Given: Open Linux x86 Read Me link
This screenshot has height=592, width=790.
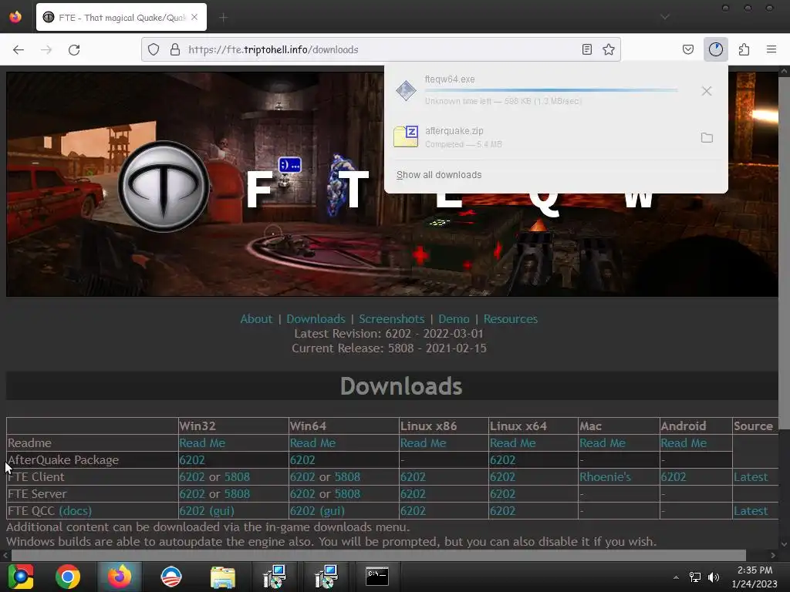Looking at the screenshot, I should coord(423,443).
